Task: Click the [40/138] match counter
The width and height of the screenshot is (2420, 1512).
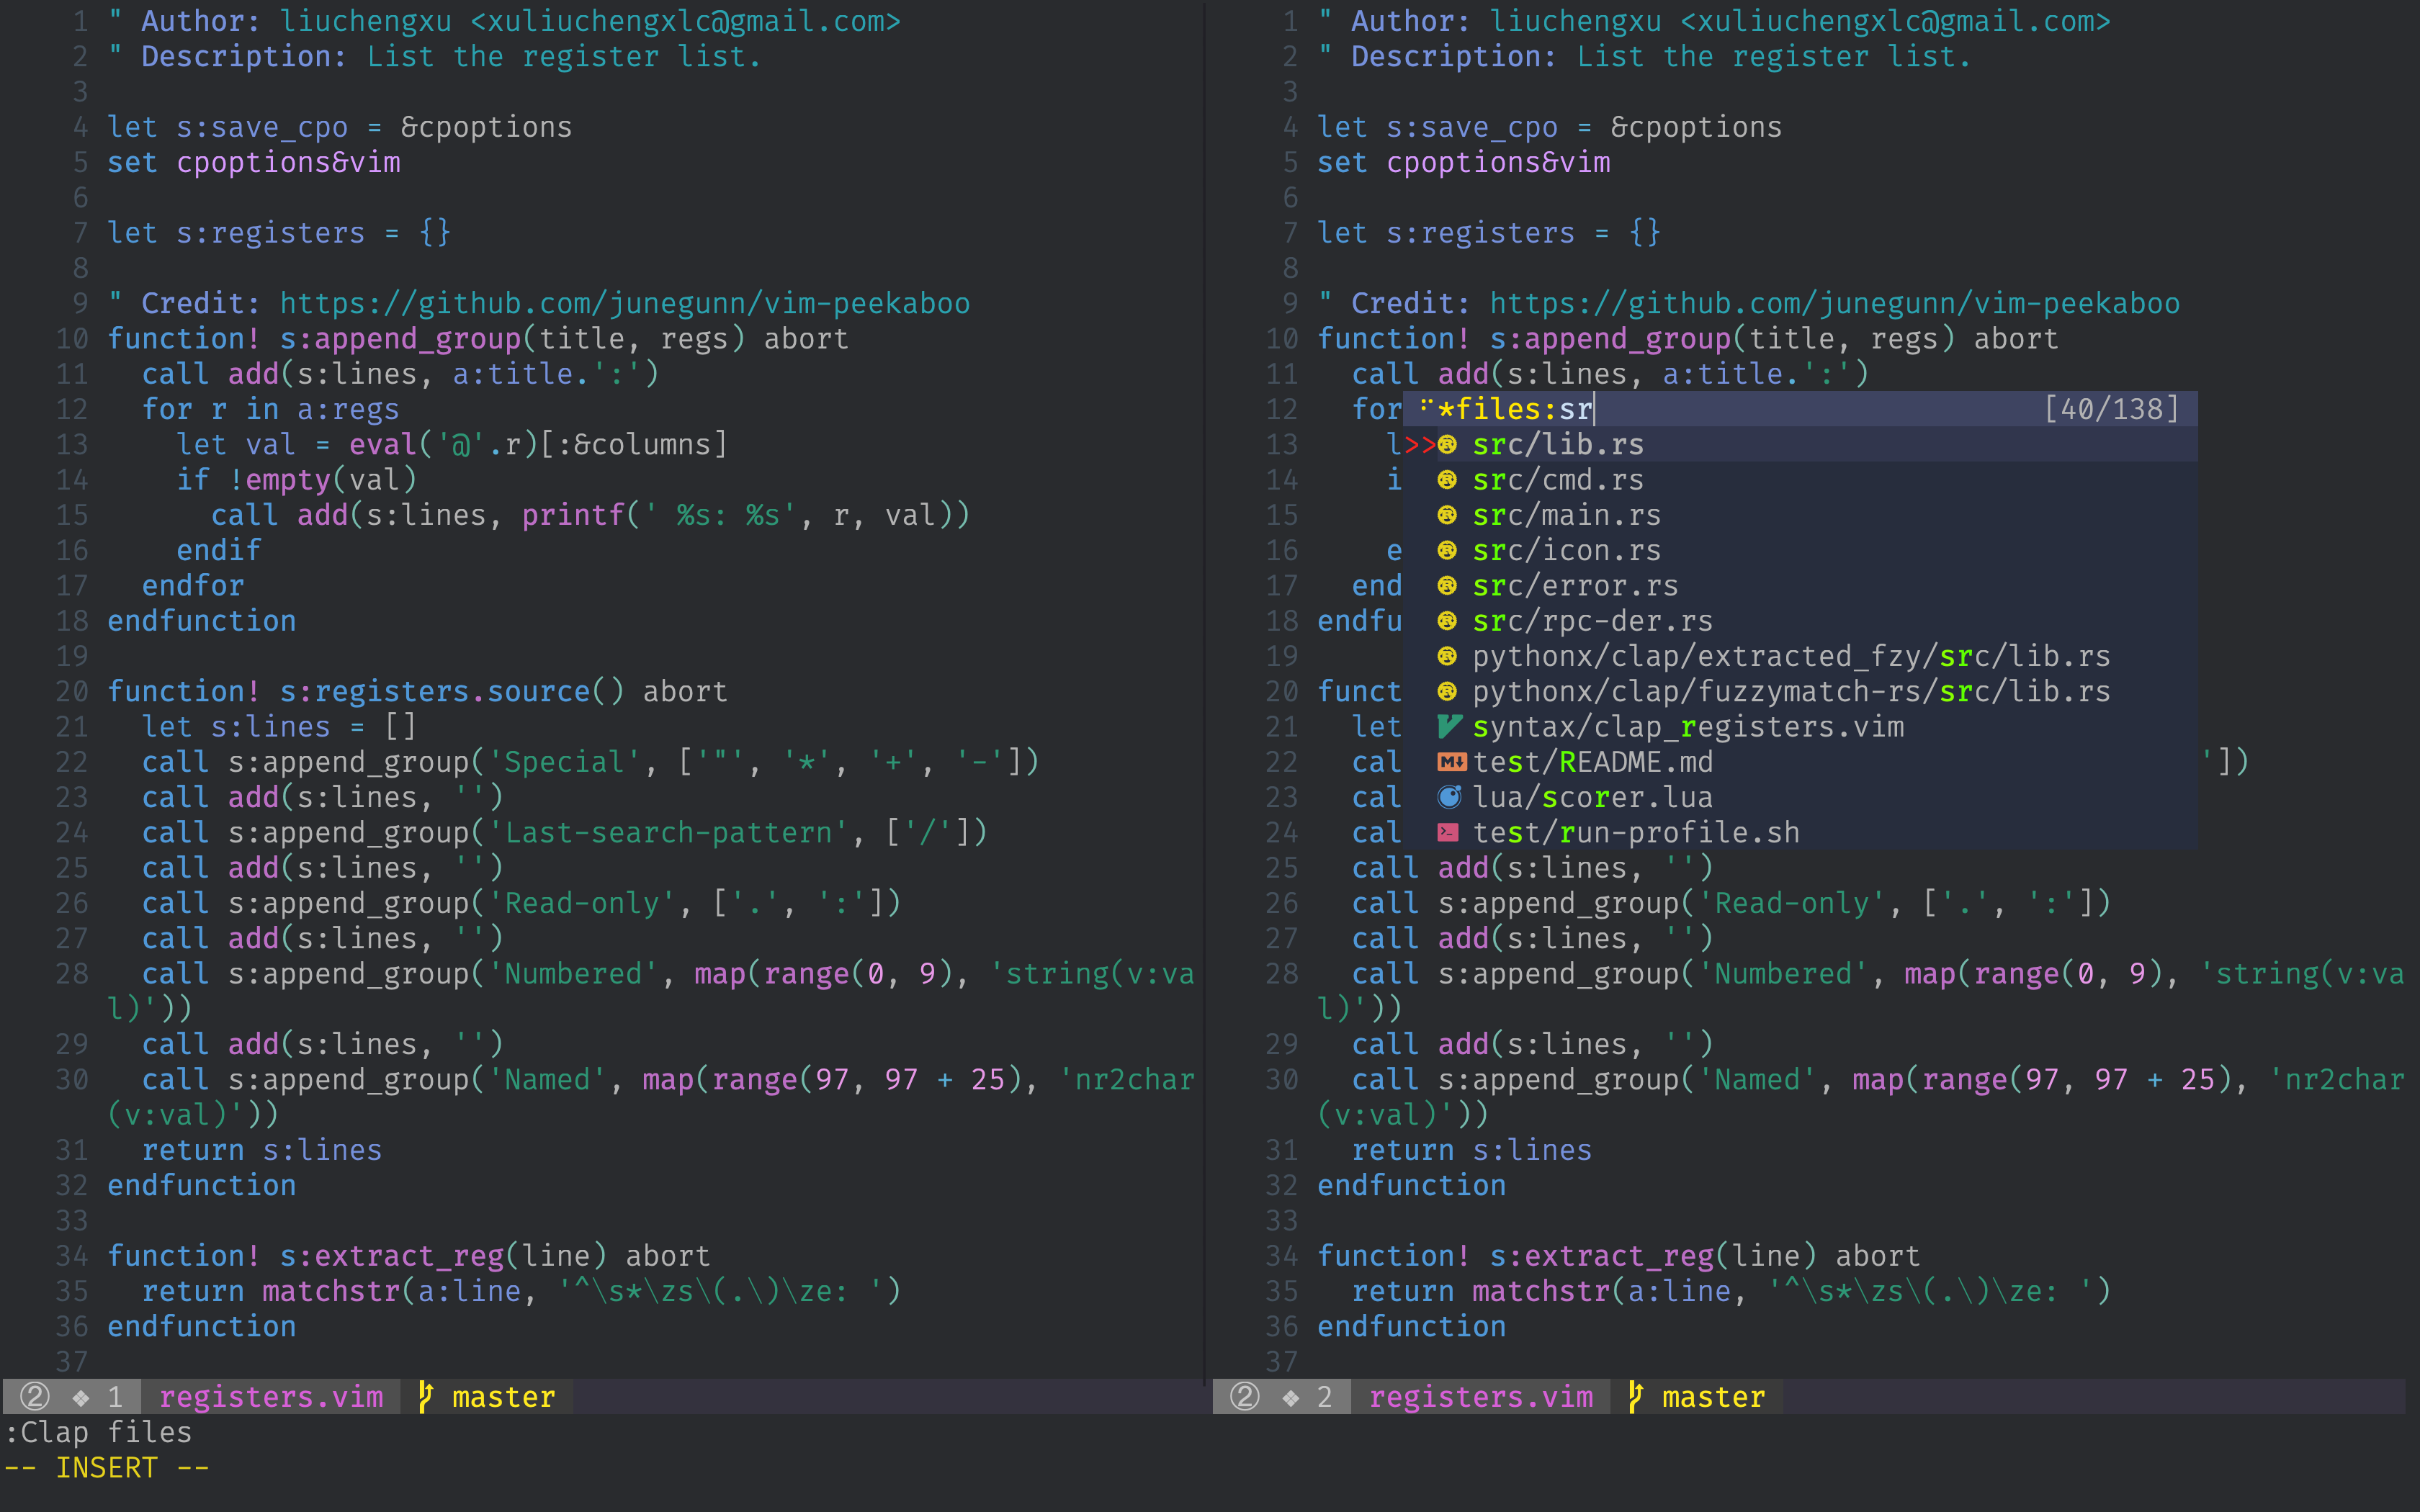Action: (2111, 409)
